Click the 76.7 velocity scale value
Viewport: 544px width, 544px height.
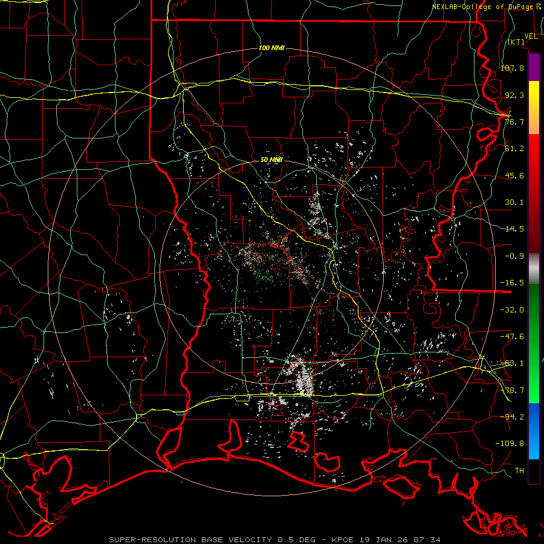pyautogui.click(x=514, y=121)
